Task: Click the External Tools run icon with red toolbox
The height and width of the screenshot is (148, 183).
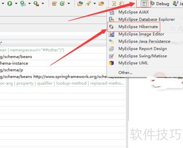Action: pos(36,3)
